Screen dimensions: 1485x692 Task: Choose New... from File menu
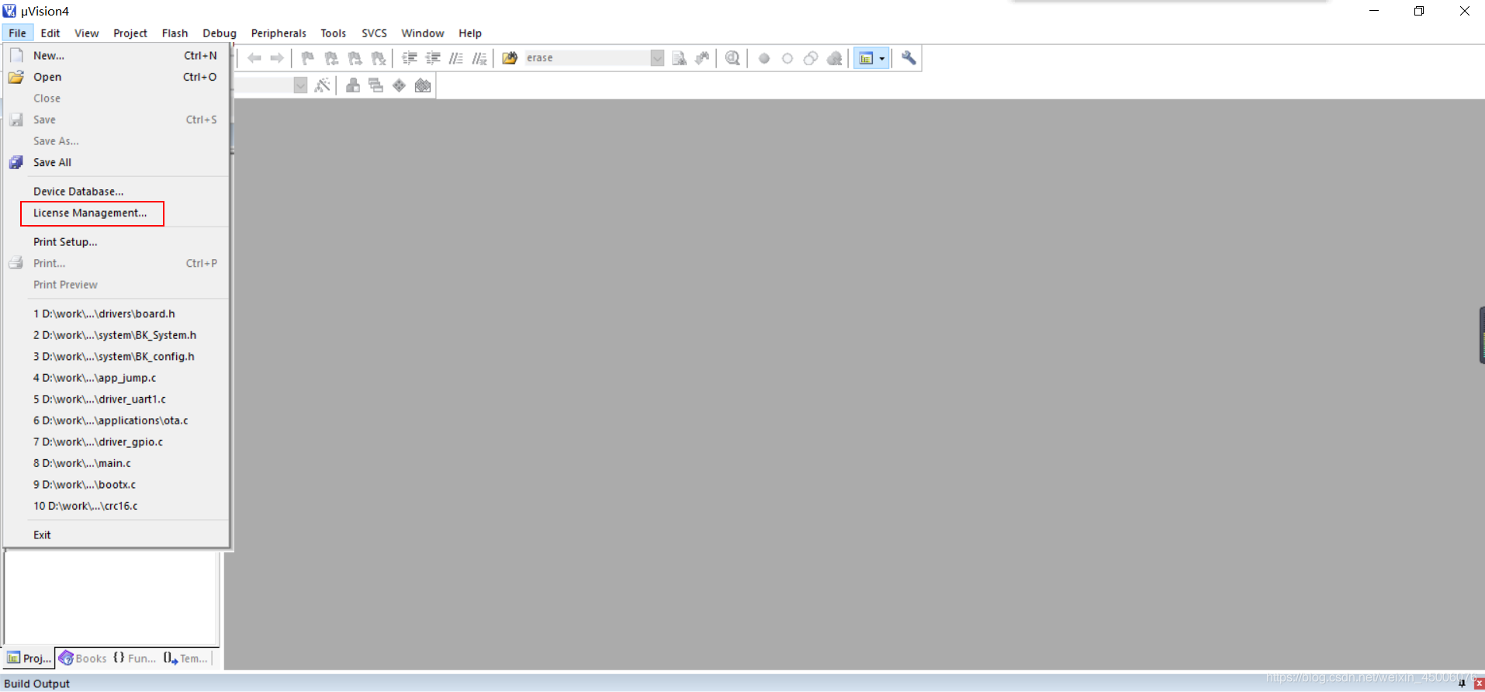tap(116, 56)
